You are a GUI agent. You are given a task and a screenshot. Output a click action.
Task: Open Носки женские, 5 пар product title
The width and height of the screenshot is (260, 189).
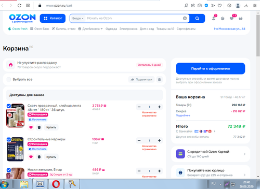[45, 170]
